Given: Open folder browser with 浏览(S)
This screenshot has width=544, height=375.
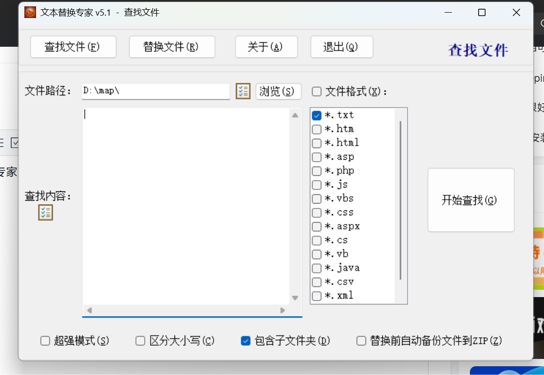Looking at the screenshot, I should point(278,92).
